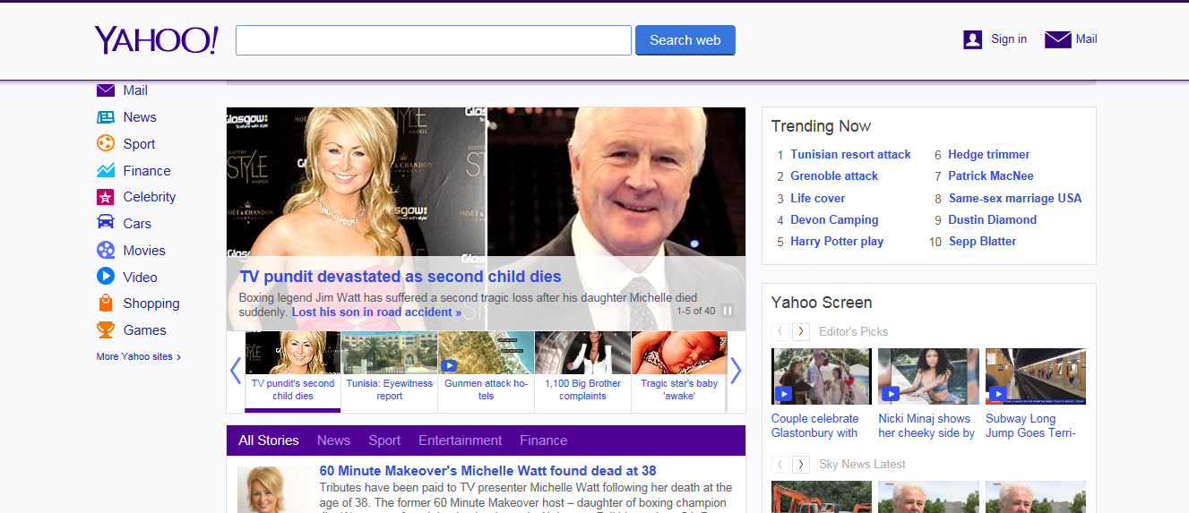
Task: Switch to the News stories tab
Action: point(333,440)
